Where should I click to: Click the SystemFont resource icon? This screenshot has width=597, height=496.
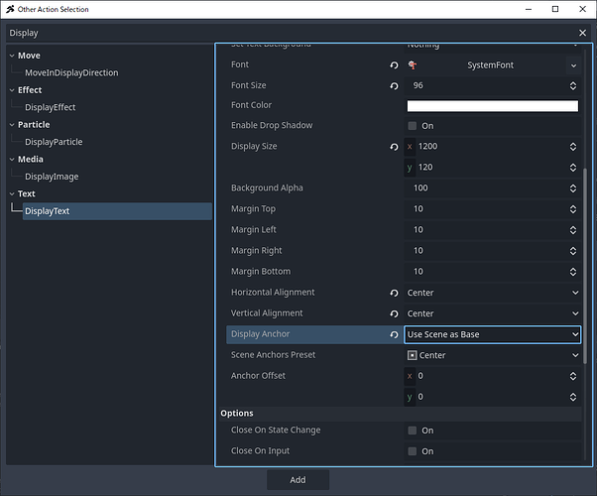coord(413,64)
